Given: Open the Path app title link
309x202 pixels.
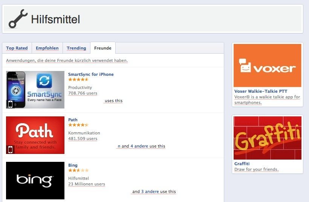Looking at the screenshot, I should [73, 120].
